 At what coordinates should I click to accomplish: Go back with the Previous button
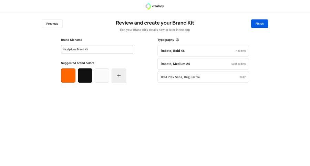point(52,24)
